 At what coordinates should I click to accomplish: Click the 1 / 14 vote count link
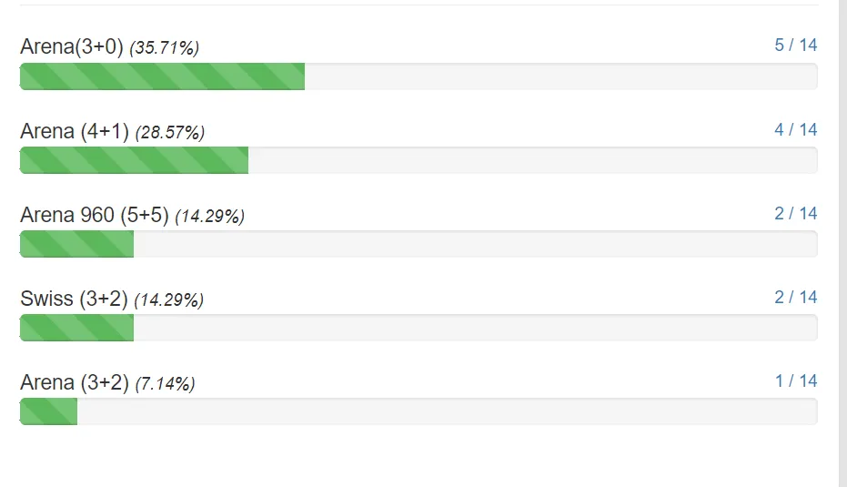point(795,381)
